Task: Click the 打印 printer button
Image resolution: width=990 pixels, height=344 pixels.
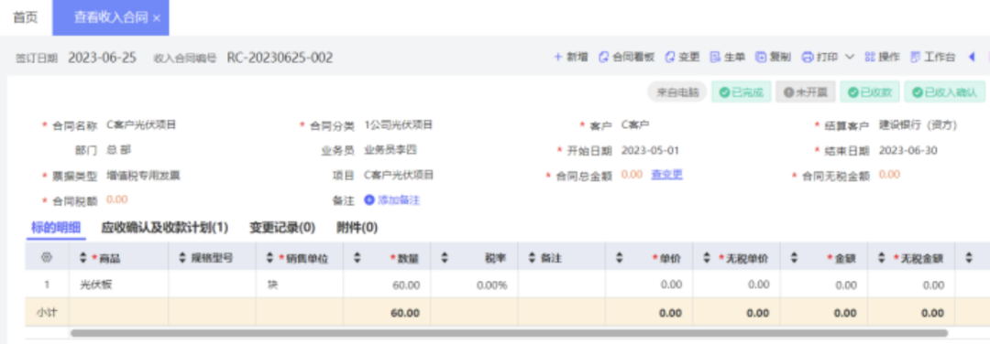Action: 819,58
